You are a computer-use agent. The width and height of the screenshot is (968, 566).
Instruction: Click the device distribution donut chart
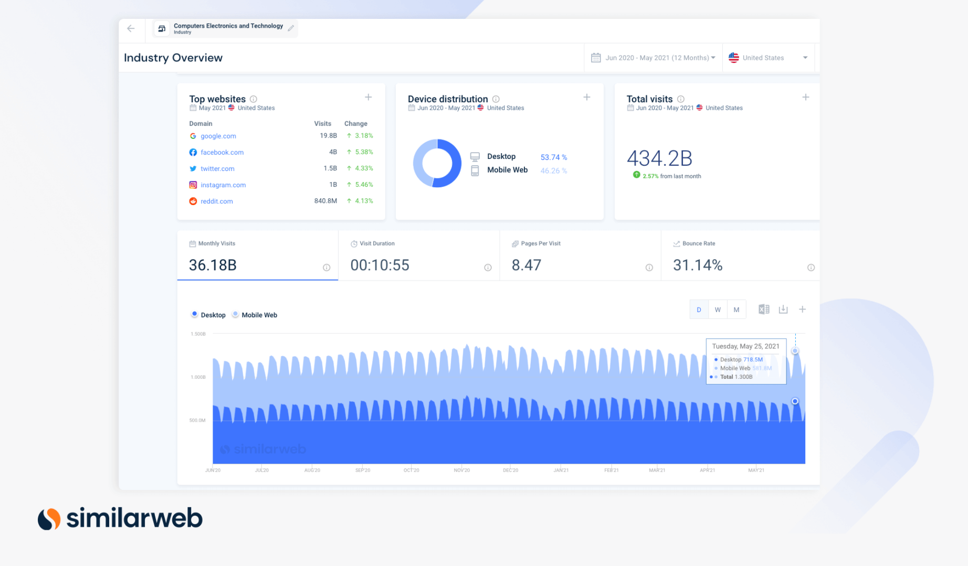(x=437, y=163)
